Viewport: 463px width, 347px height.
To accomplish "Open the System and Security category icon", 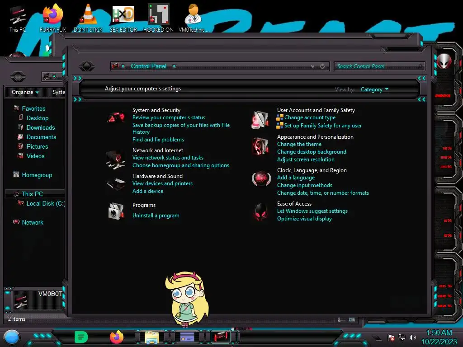I will 116,118.
